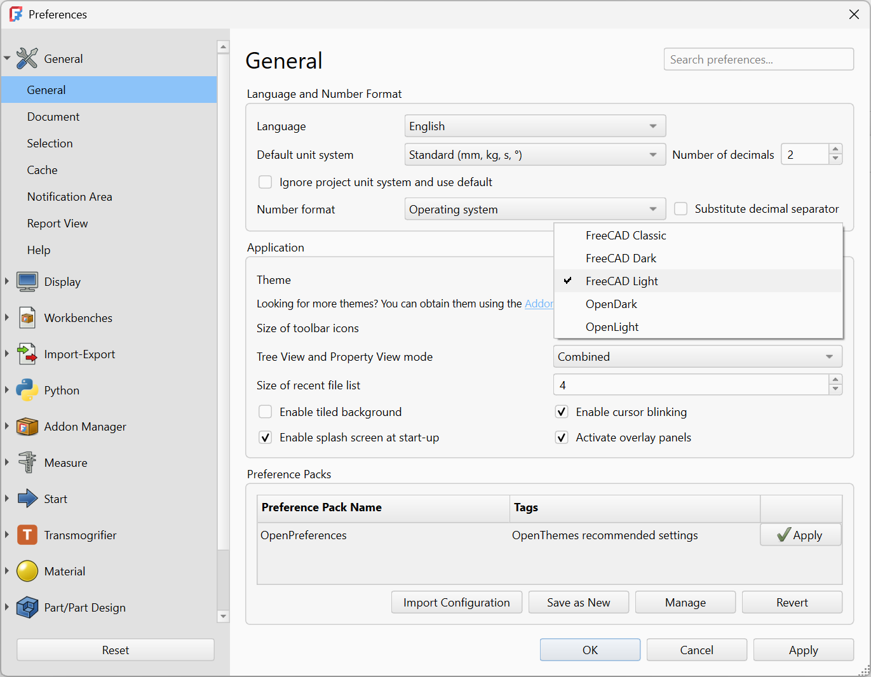The width and height of the screenshot is (871, 677).
Task: Click the Save as New button
Action: [x=579, y=603]
